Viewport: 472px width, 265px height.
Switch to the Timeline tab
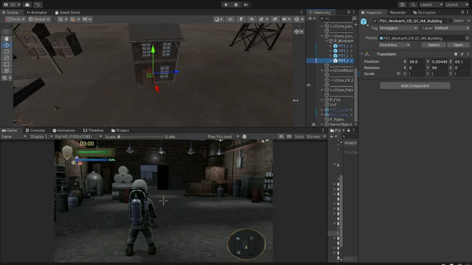pos(93,130)
